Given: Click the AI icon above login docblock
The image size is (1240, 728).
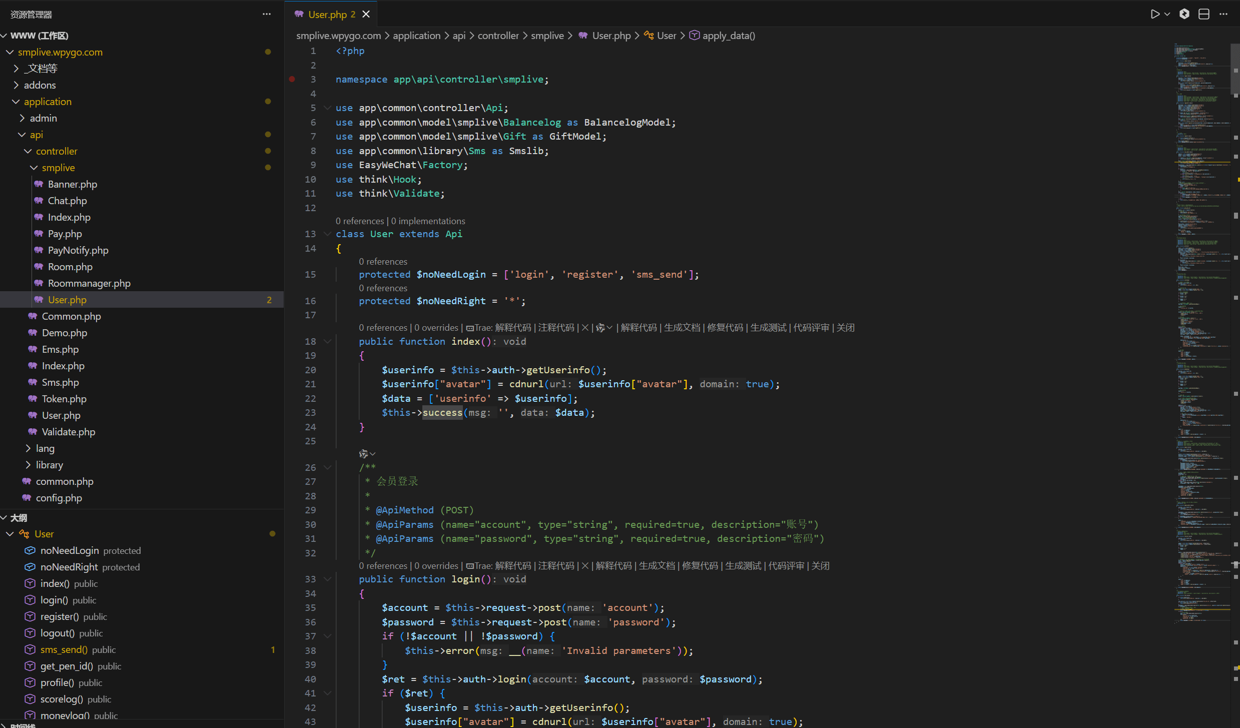Looking at the screenshot, I should [x=364, y=454].
